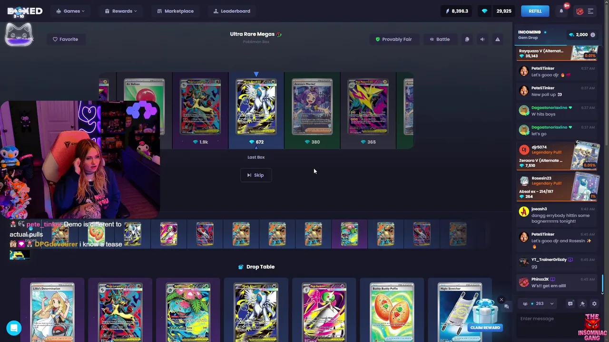Click username YT_TrainerGrizzly in chat

(x=549, y=260)
